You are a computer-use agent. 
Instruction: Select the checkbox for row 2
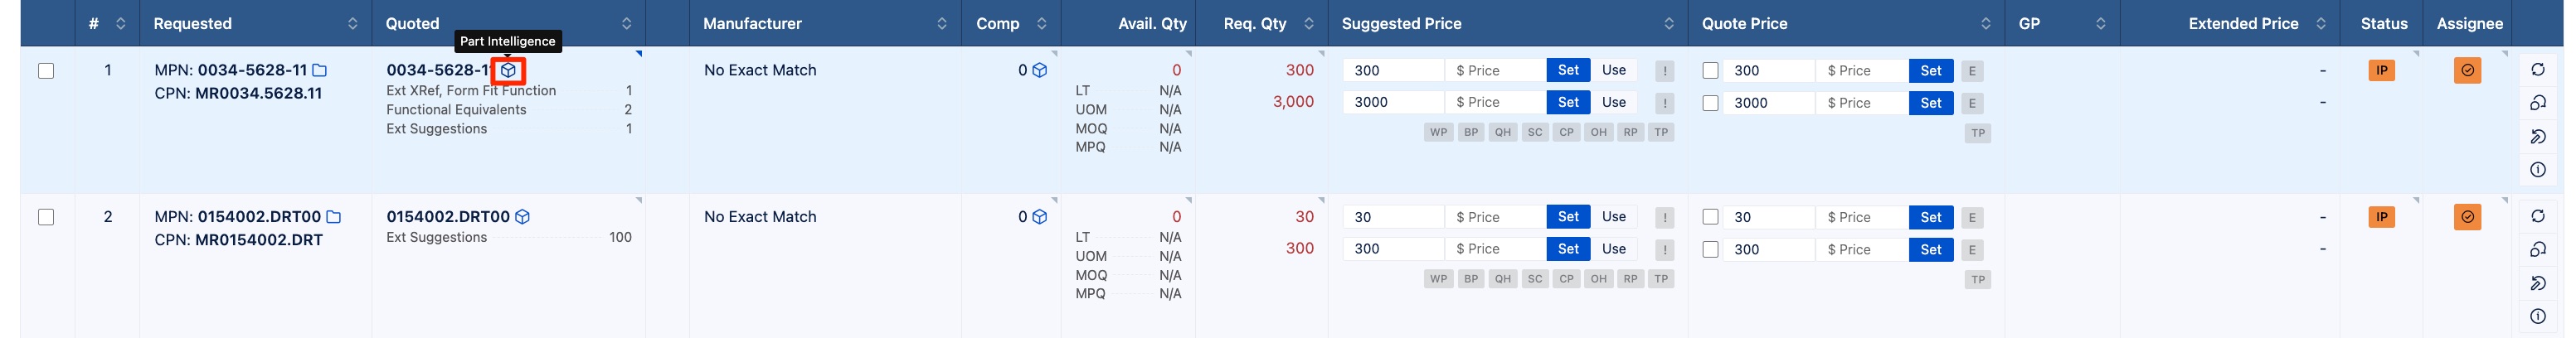click(x=46, y=217)
